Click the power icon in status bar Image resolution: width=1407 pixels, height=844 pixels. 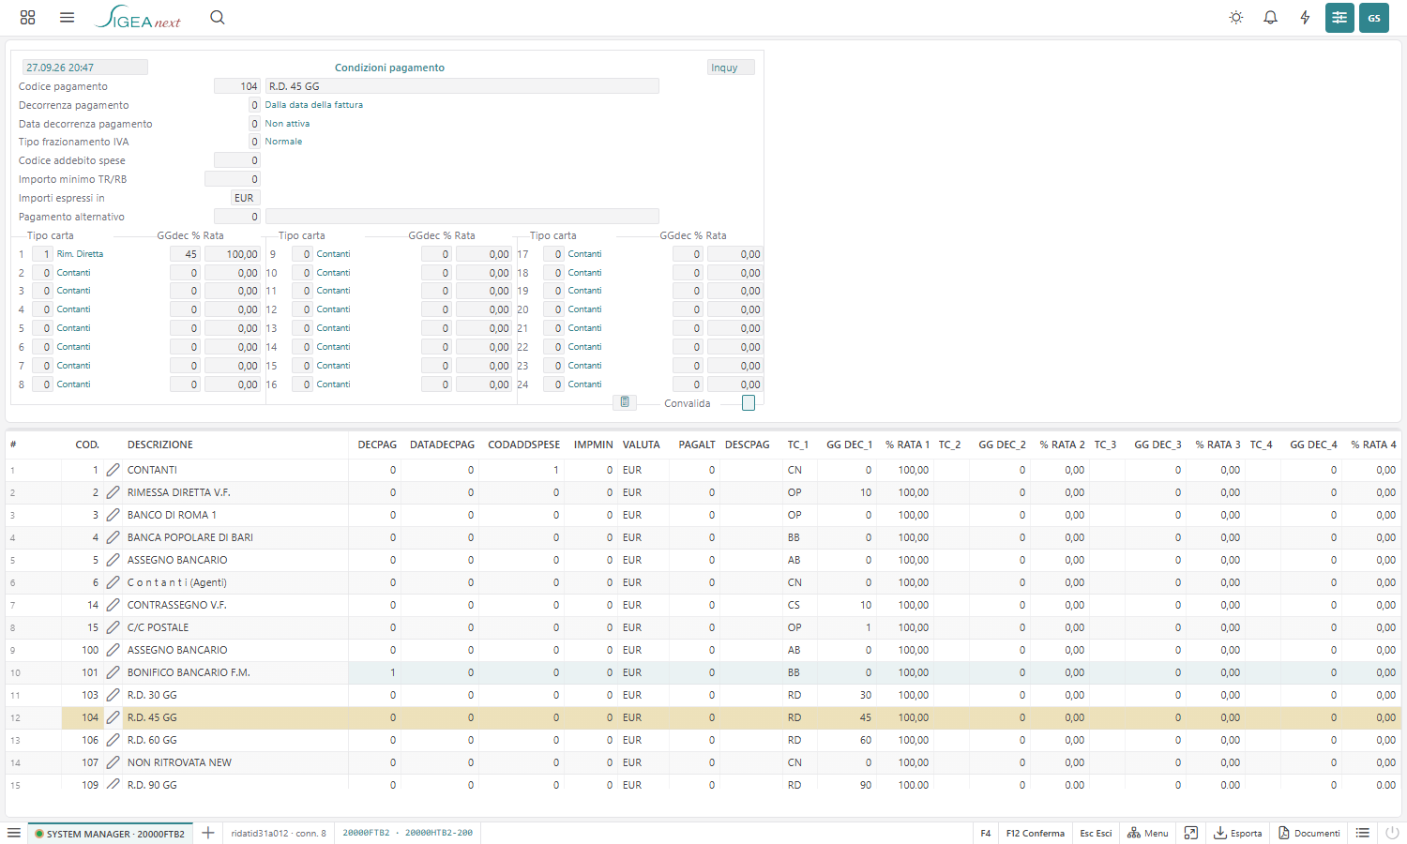[1392, 833]
